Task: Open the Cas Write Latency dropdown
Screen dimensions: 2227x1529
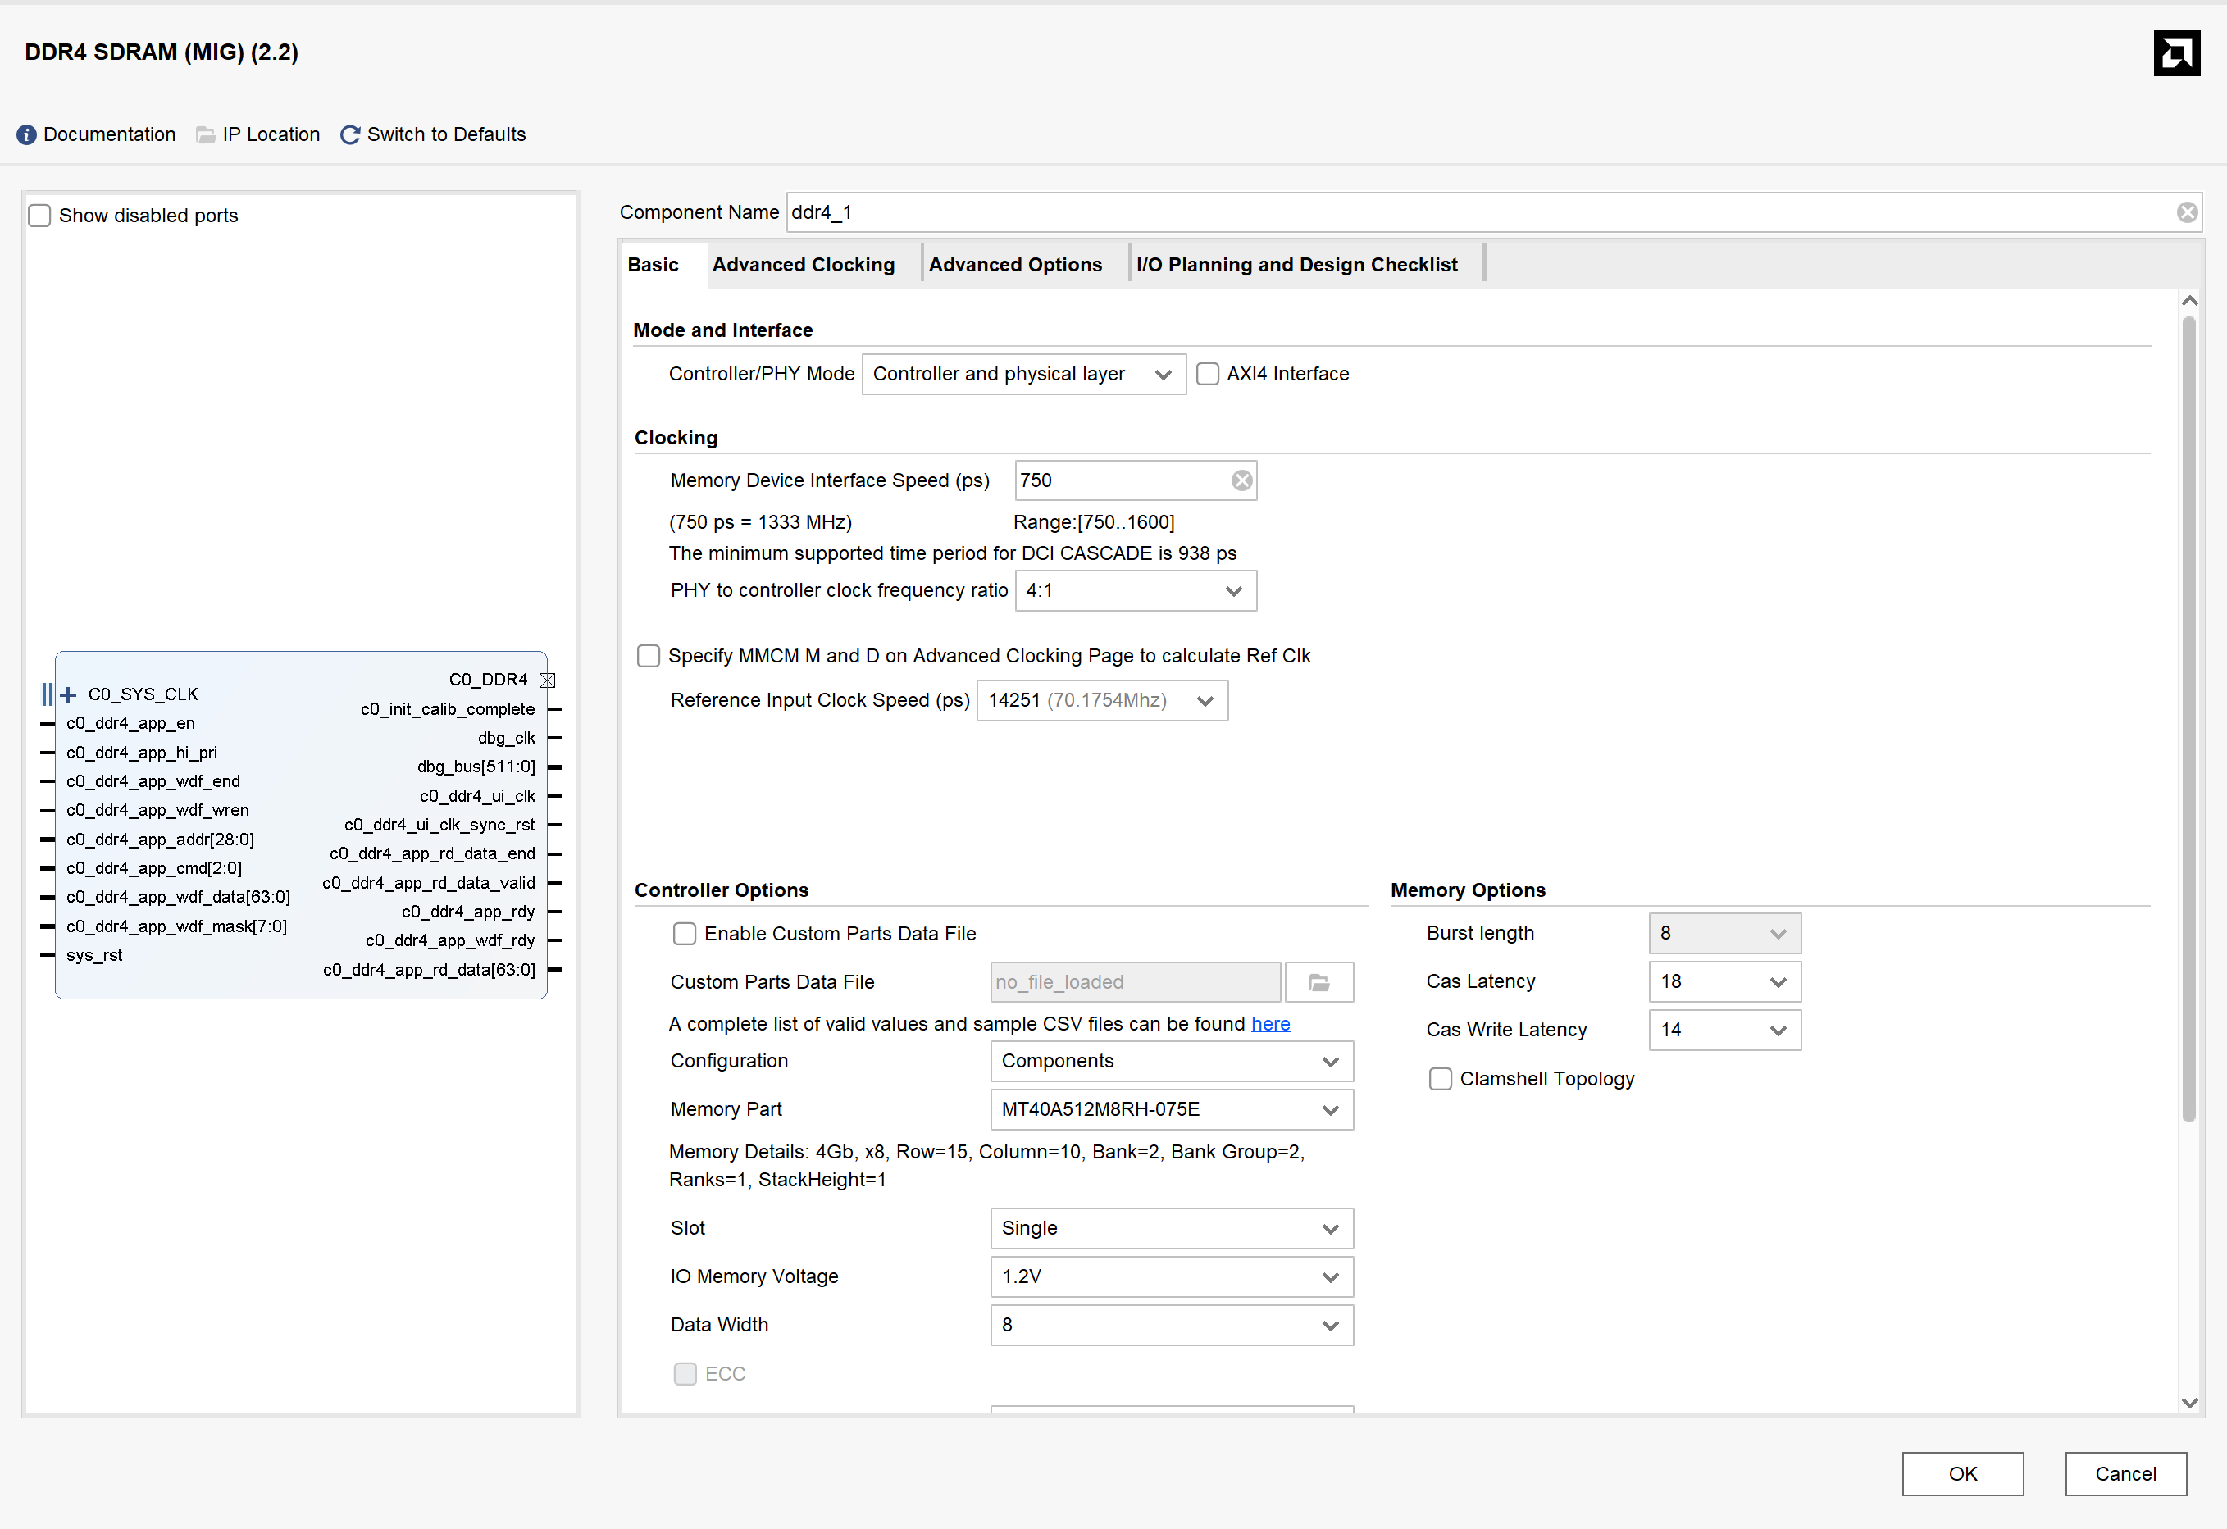Action: click(1724, 1030)
